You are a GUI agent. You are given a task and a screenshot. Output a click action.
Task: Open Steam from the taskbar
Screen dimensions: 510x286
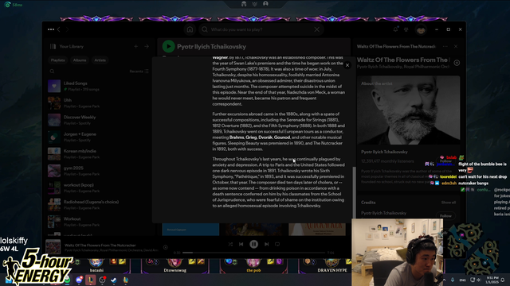tap(113, 280)
